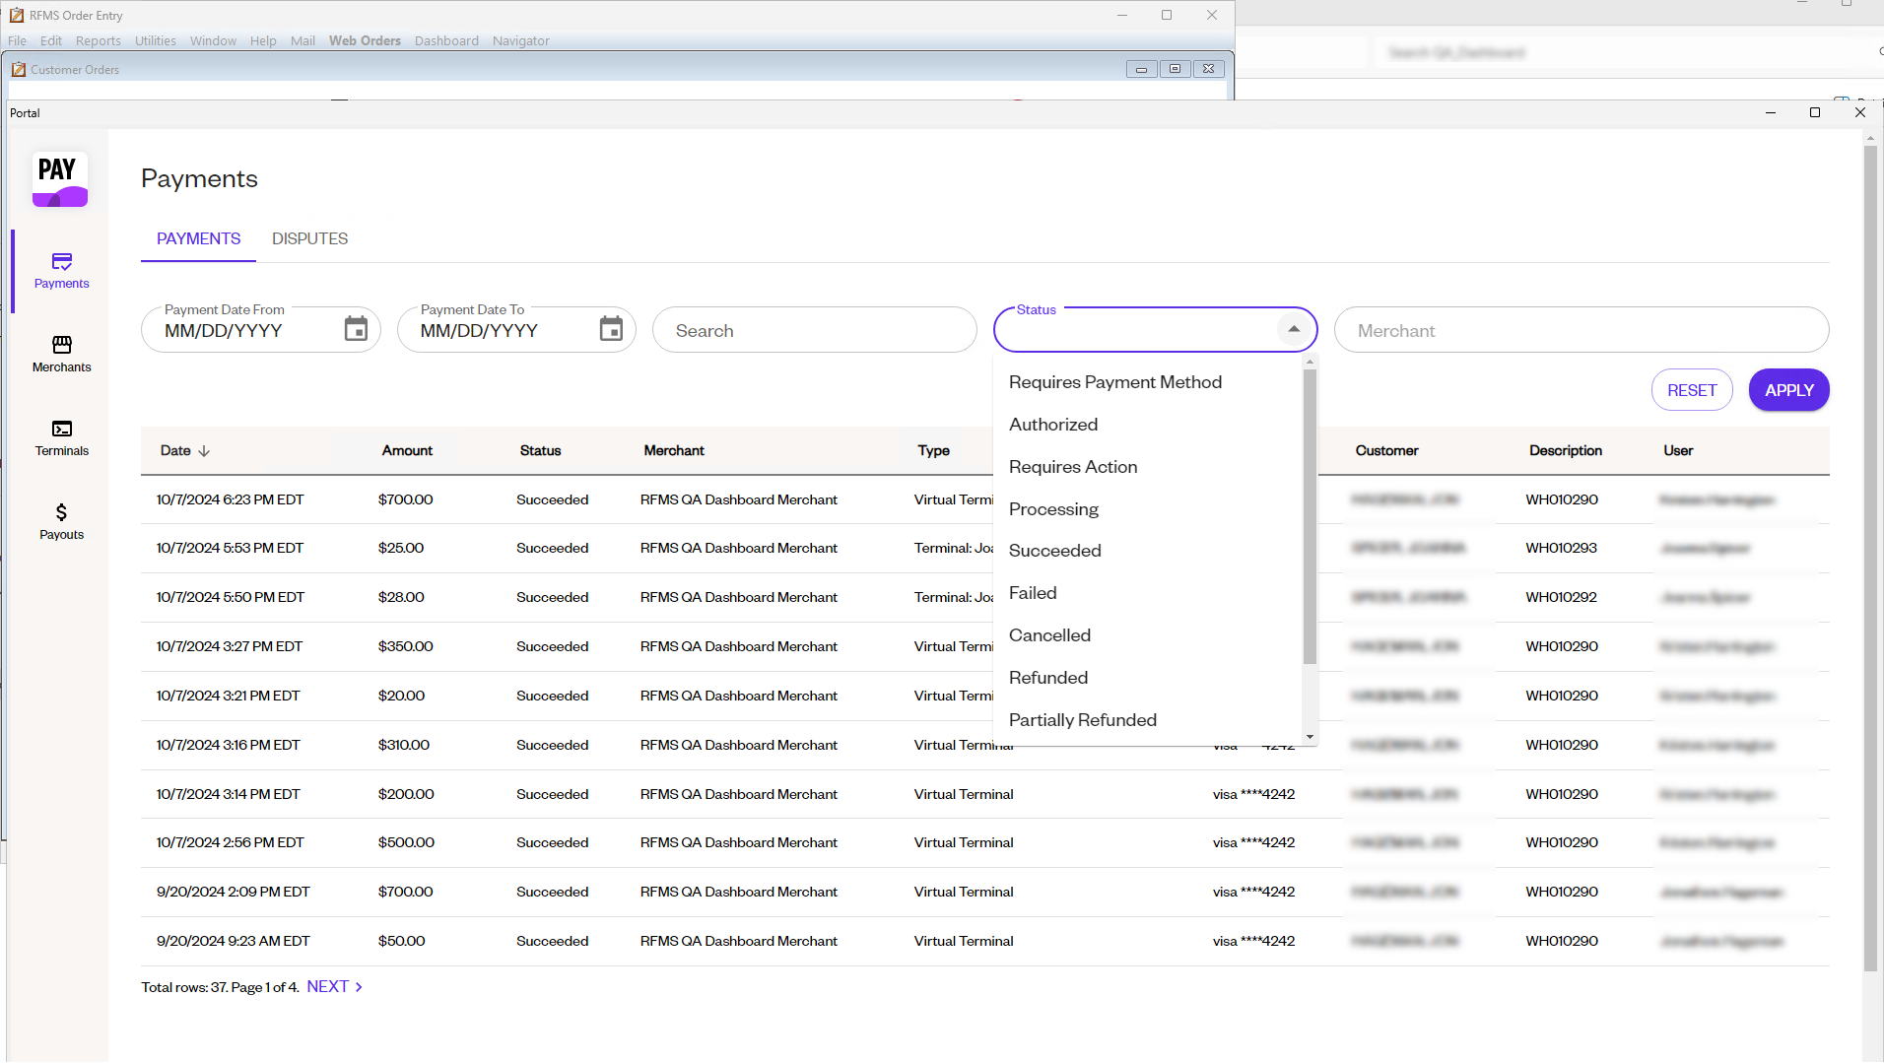This screenshot has height=1063, width=1884.
Task: Toggle sort direction on the Date column
Action: (x=205, y=450)
